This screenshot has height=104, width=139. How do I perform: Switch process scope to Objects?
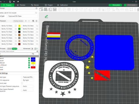coord(14,49)
